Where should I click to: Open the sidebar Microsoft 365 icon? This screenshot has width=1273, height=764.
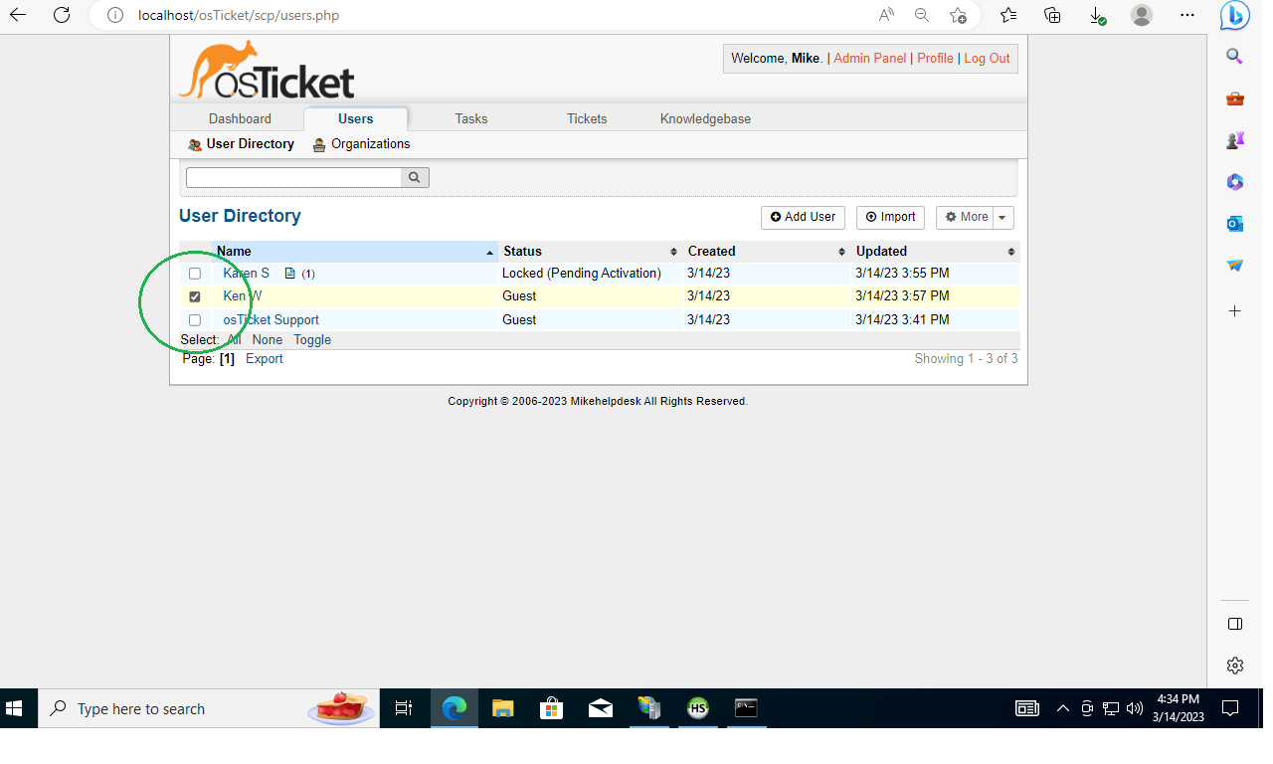coord(1235,182)
